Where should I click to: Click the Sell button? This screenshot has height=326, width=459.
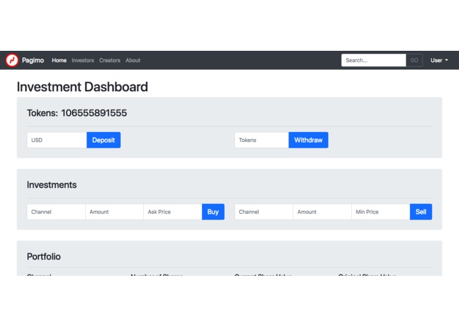click(421, 212)
